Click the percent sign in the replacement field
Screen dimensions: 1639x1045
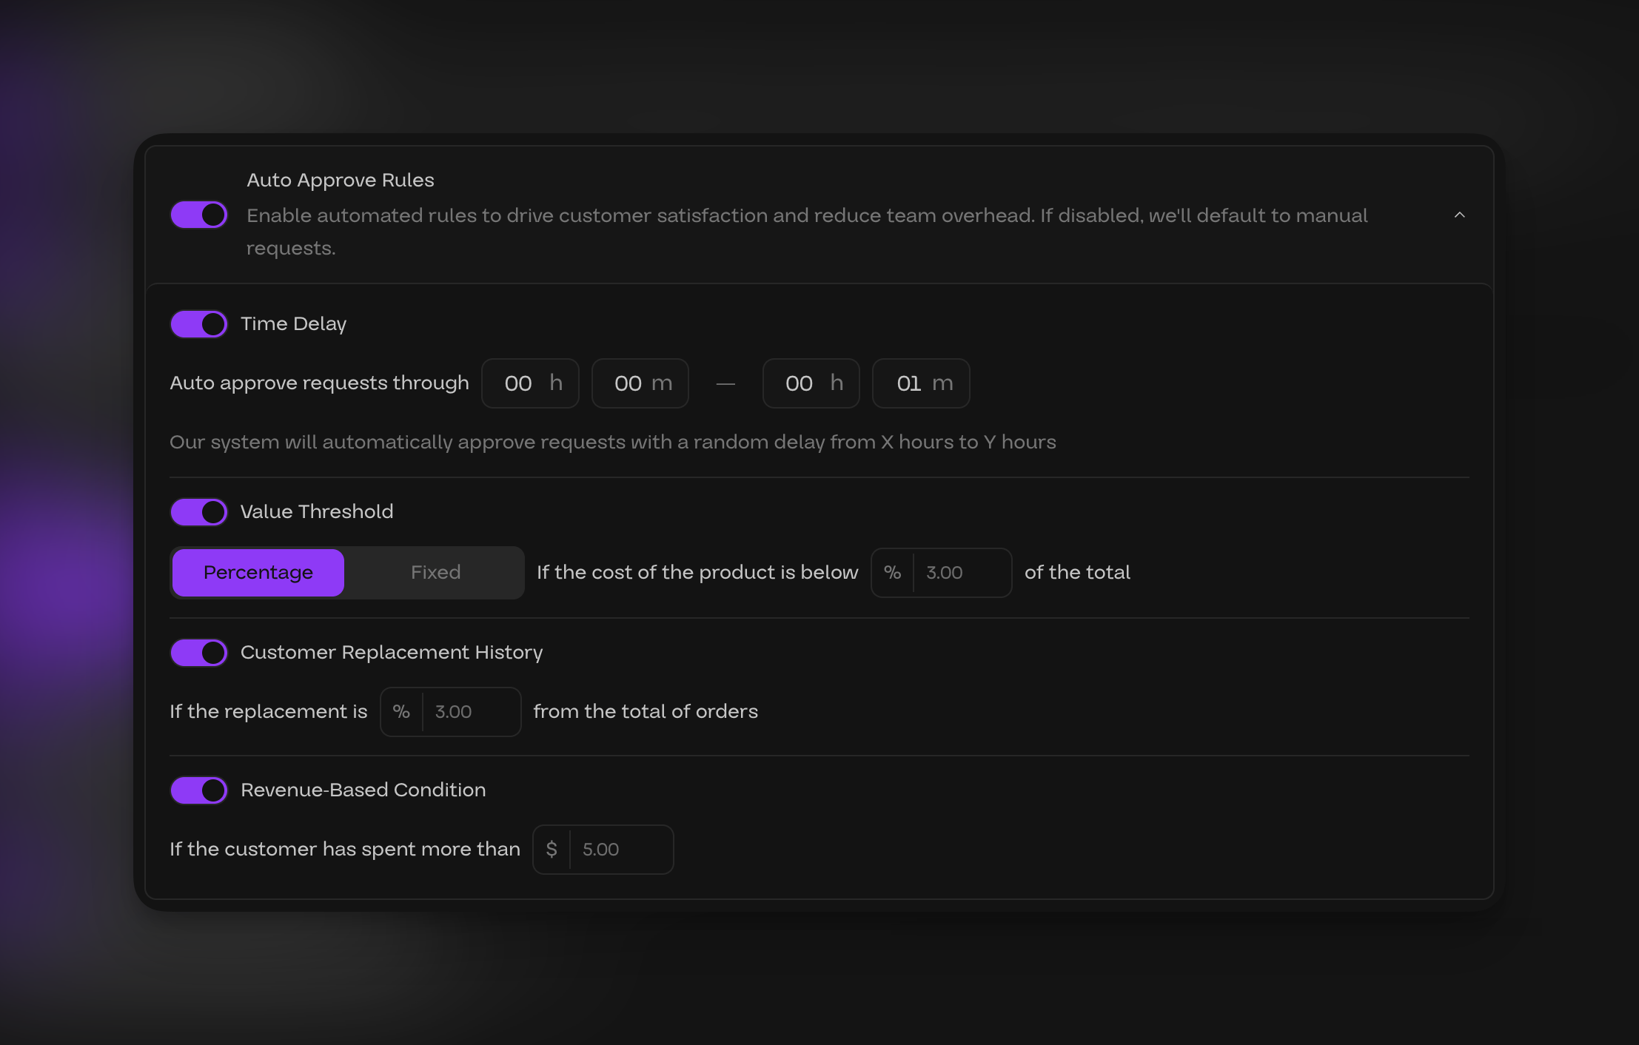[400, 711]
